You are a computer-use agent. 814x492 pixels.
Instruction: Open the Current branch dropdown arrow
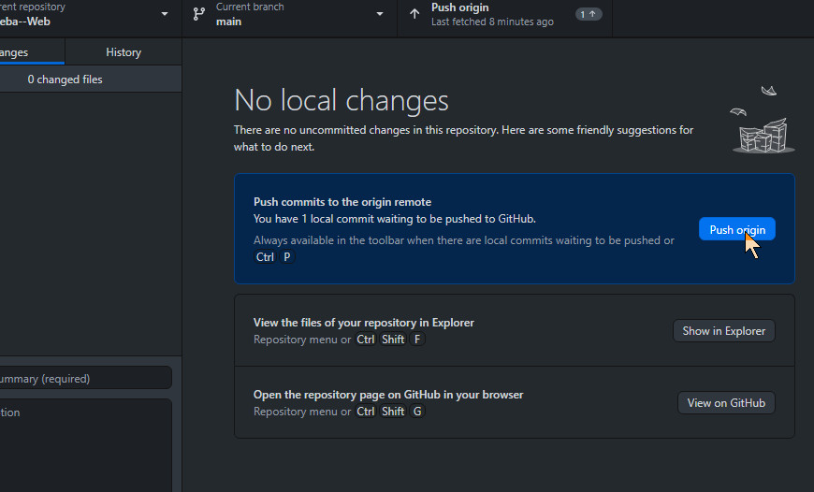tap(380, 14)
